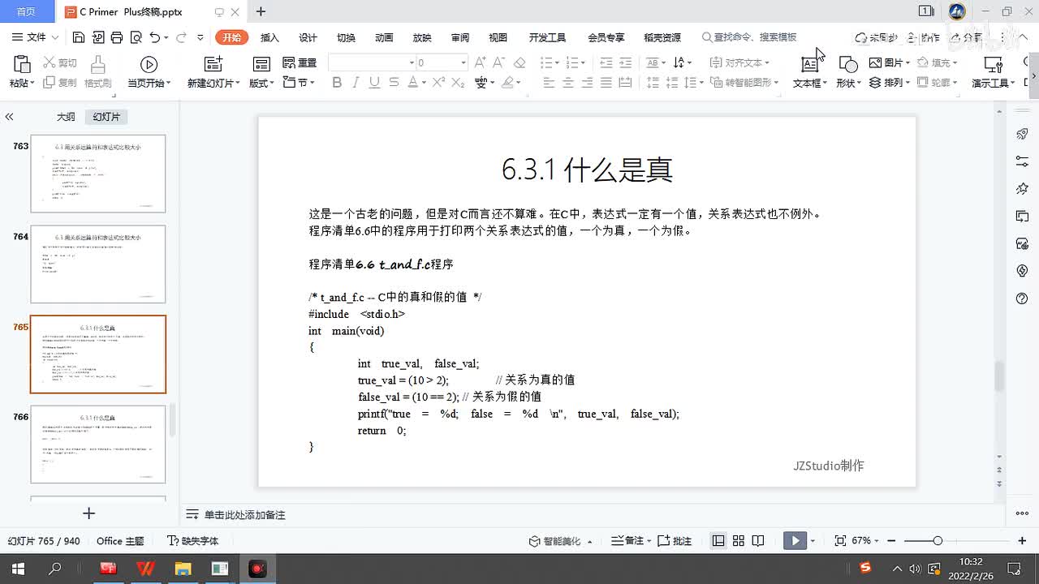Click the settings sliders icon in right sidebar

click(1022, 161)
